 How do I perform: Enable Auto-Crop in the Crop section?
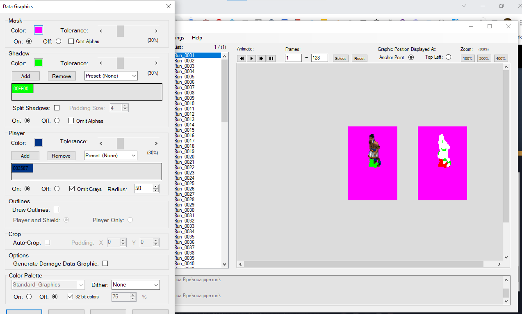[48, 242]
